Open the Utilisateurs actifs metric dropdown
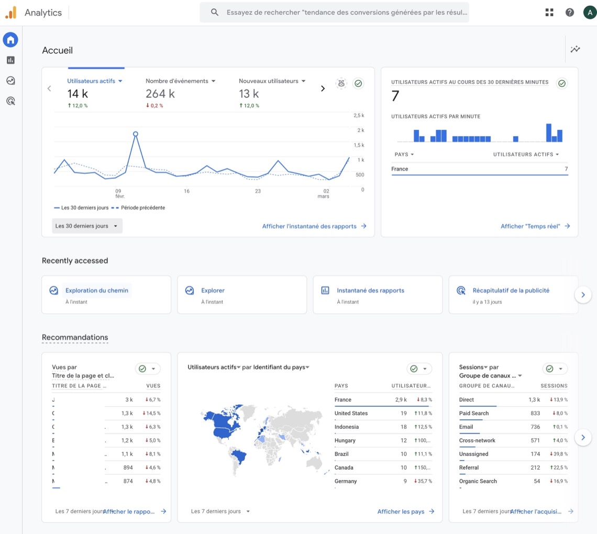This screenshot has height=534, width=597. coord(120,81)
